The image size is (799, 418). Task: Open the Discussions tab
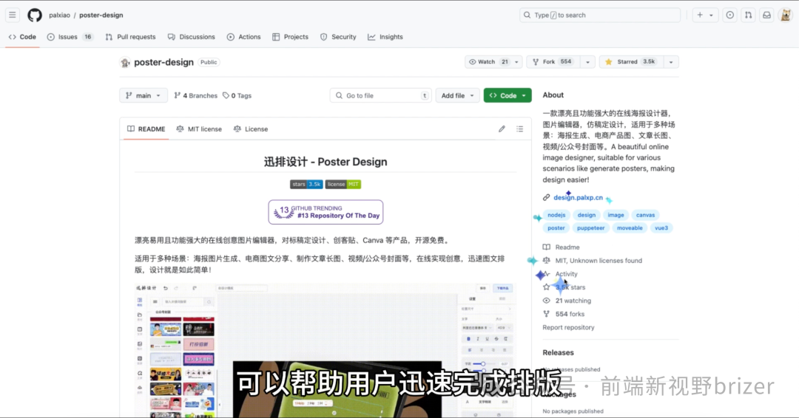click(x=191, y=37)
